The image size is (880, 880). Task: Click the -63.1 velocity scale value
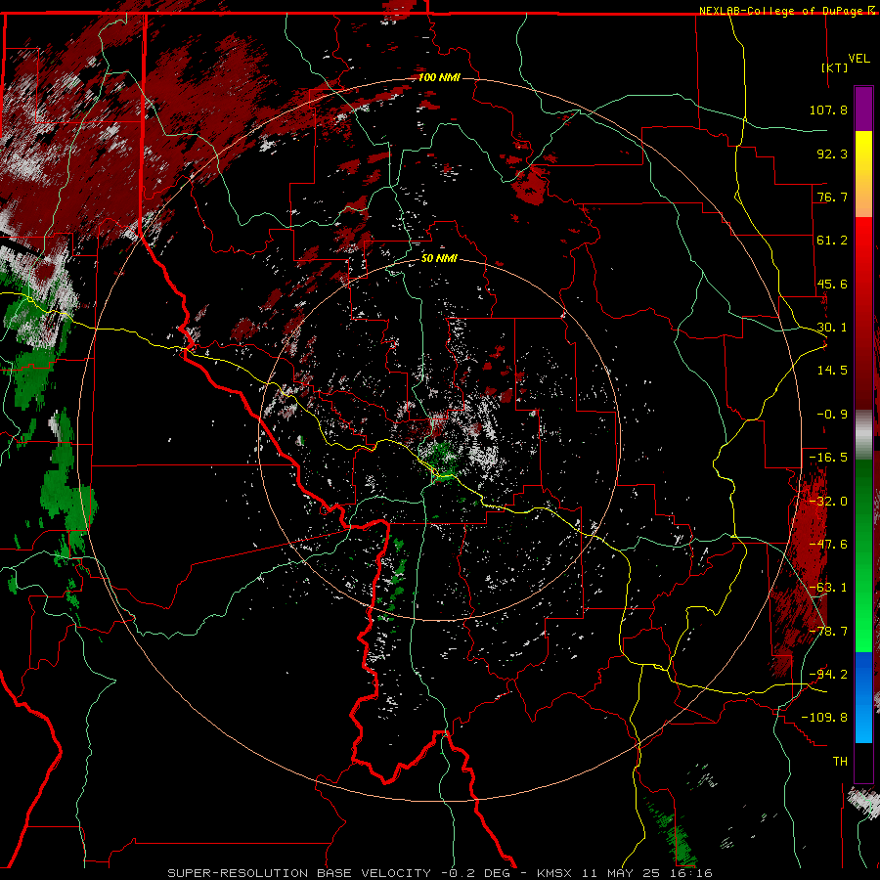click(828, 588)
